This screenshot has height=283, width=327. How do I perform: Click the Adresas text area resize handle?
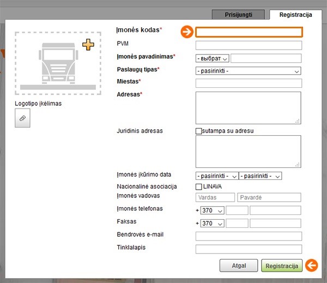298,121
